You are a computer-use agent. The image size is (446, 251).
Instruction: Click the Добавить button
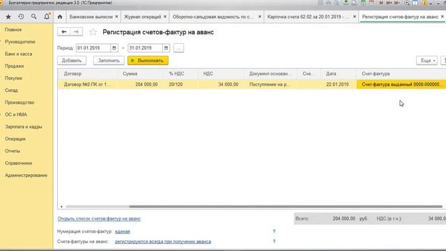(72, 61)
